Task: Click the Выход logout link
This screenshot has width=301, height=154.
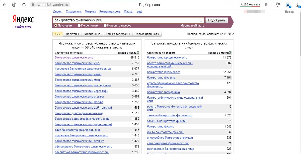Action: click(x=289, y=12)
